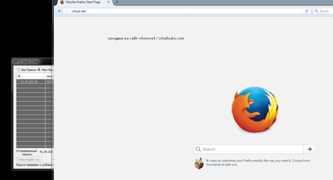The image size is (333, 180).
Task: Reload the page with the refresh icon
Action: click(307, 11)
